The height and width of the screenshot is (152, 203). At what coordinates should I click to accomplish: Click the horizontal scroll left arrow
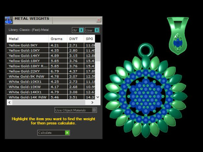pos(9,102)
